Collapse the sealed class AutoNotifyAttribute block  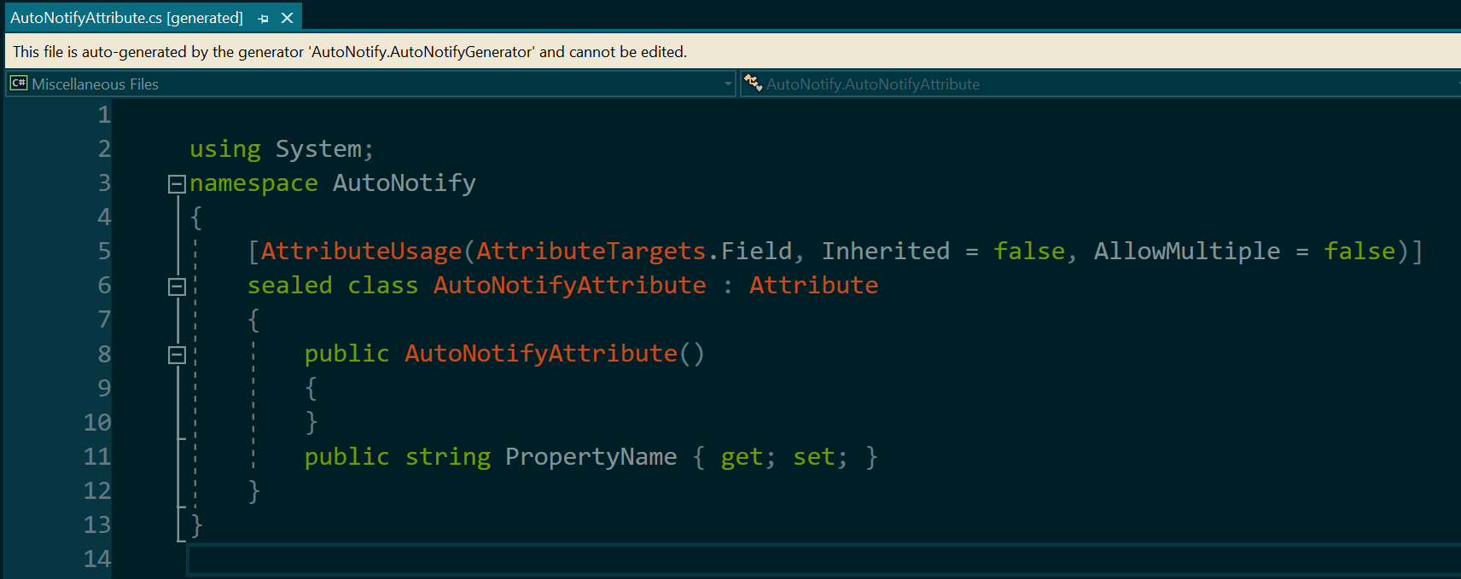click(177, 287)
